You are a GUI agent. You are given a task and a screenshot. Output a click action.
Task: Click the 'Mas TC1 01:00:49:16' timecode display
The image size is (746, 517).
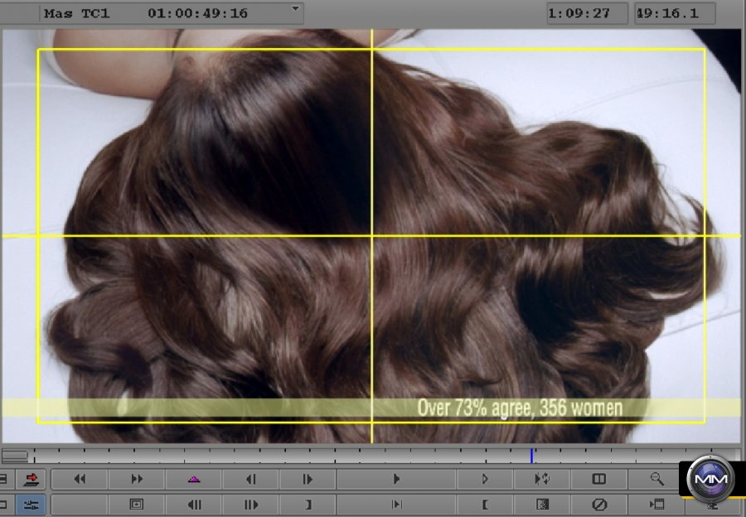click(x=172, y=13)
